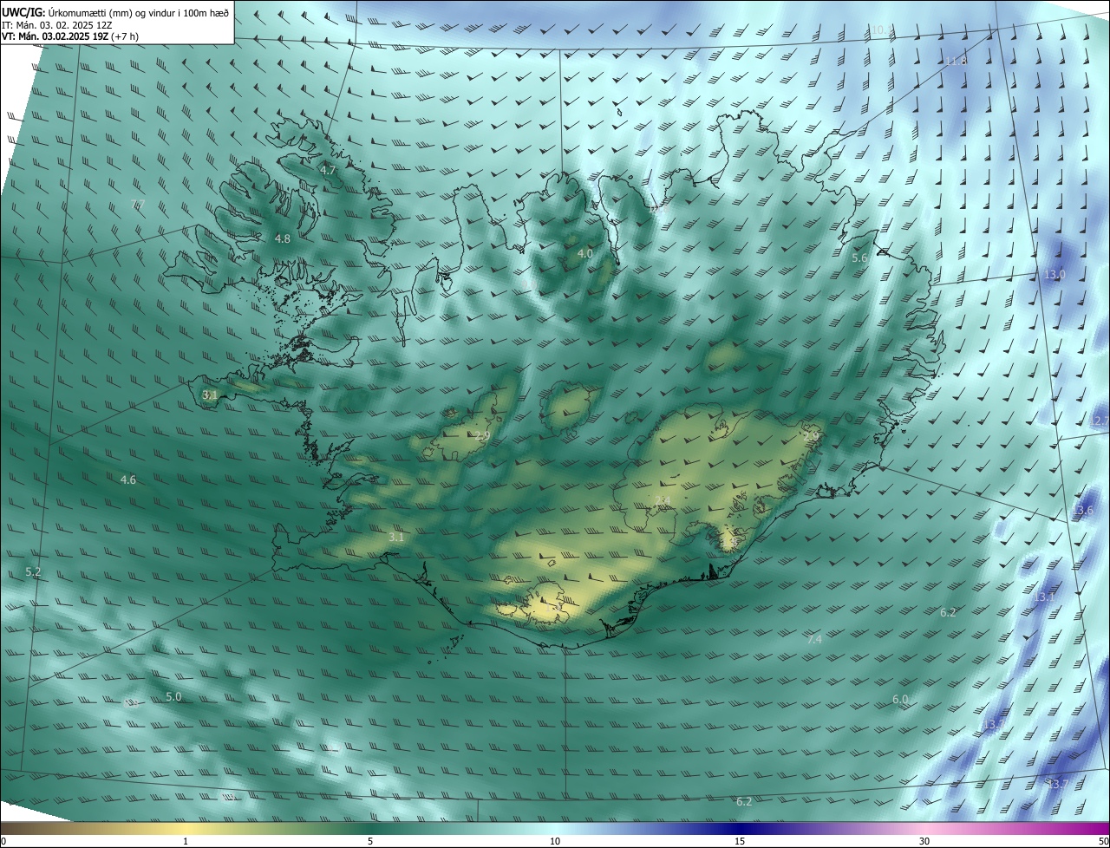Click the colorbar tick label 0
This screenshot has height=848, width=1110.
[3, 841]
